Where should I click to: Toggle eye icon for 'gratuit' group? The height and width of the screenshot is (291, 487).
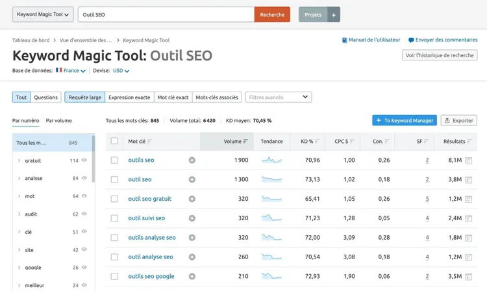84,160
